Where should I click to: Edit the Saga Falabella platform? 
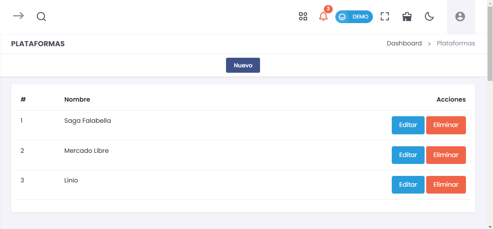pyautogui.click(x=408, y=125)
